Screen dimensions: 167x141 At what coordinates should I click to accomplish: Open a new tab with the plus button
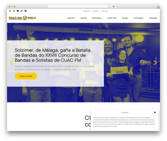pos(158,7)
